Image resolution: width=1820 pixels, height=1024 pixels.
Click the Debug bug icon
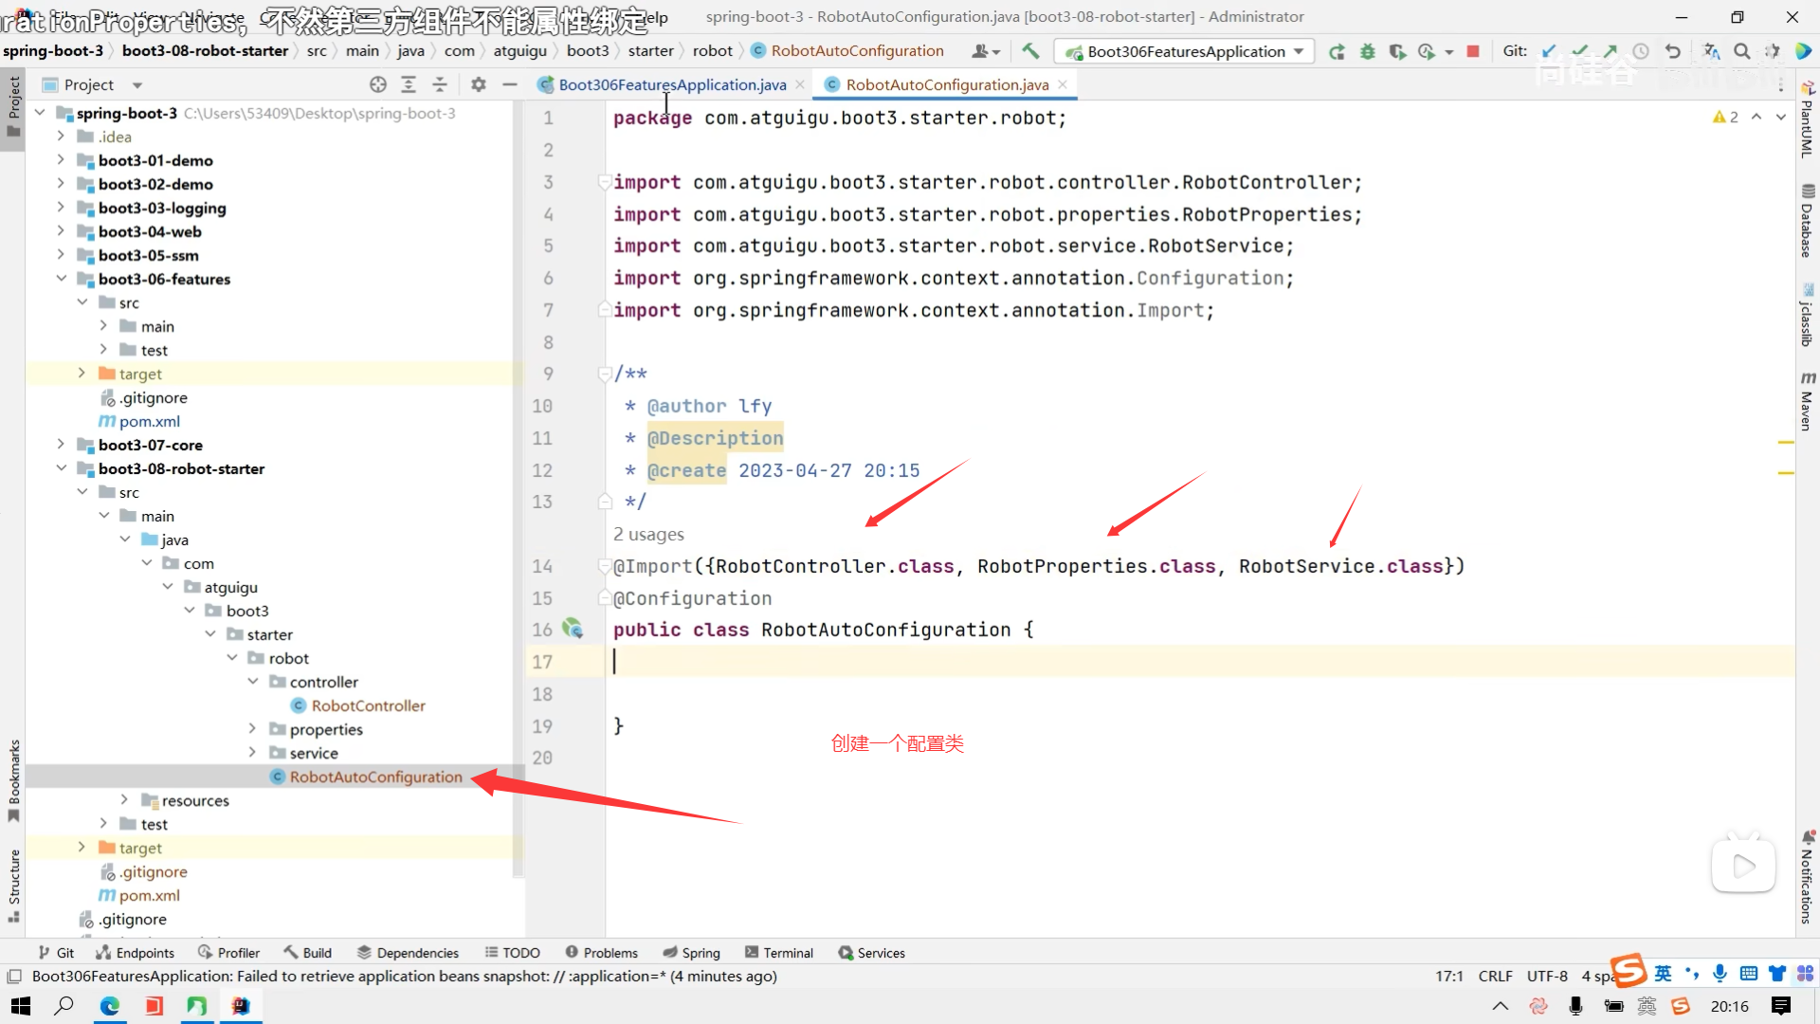(1367, 51)
